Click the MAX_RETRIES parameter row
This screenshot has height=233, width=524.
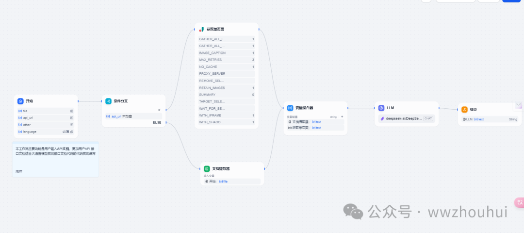pyautogui.click(x=227, y=60)
